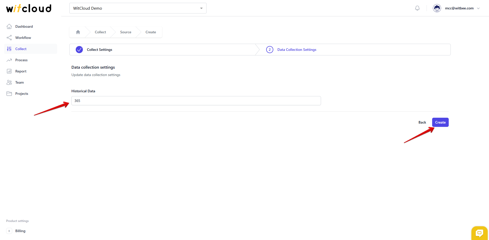This screenshot has width=489, height=240.
Task: Click the user avatar picture
Action: click(437, 8)
